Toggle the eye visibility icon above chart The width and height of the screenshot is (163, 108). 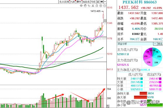click(81, 6)
